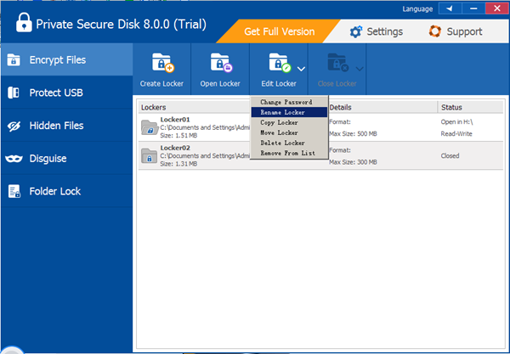Click Remove From List menu entry
This screenshot has height=354, width=510.
coord(288,153)
